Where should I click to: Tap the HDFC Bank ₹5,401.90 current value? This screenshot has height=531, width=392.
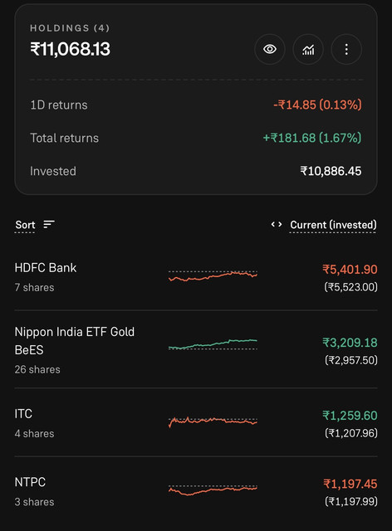coord(350,270)
